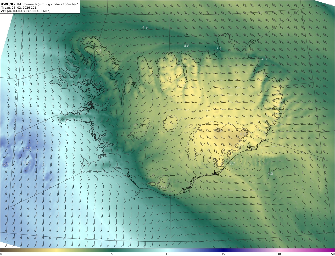Click the colorbar tick label 1
The height and width of the screenshot is (256, 335).
point(56,254)
